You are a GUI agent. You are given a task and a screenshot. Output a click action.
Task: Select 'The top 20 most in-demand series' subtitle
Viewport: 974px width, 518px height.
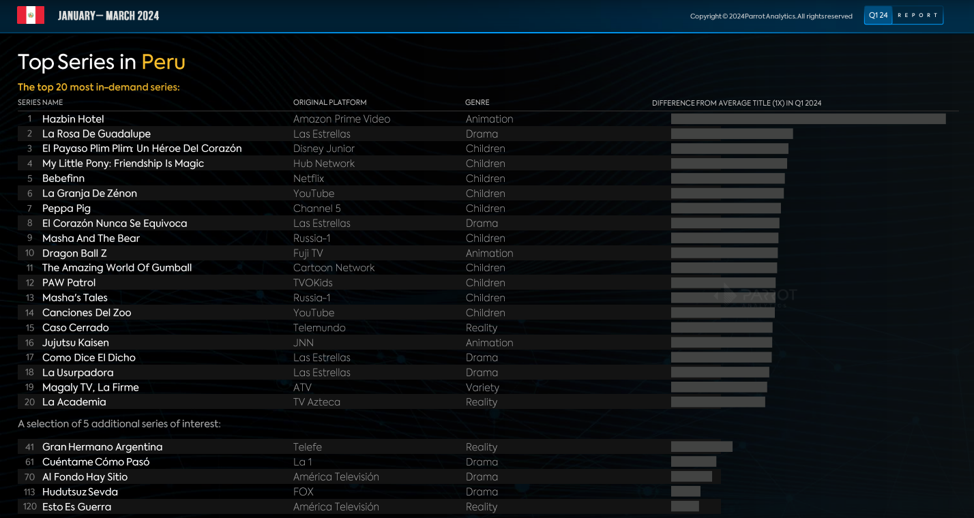(99, 87)
